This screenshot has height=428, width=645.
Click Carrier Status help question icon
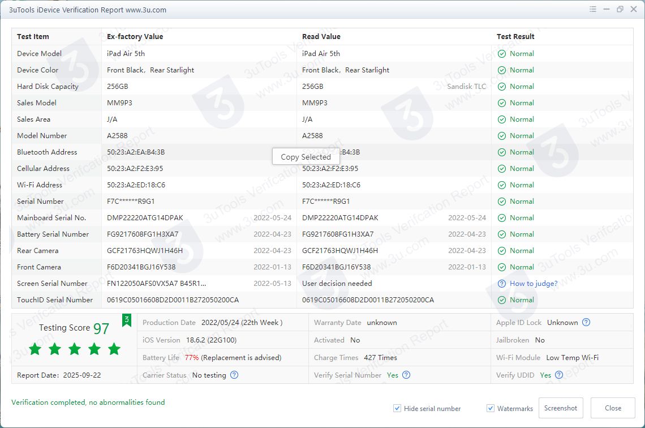pos(234,375)
